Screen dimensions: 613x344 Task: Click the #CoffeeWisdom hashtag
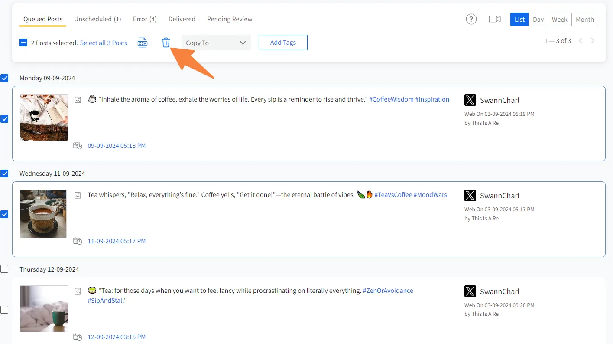click(x=391, y=99)
